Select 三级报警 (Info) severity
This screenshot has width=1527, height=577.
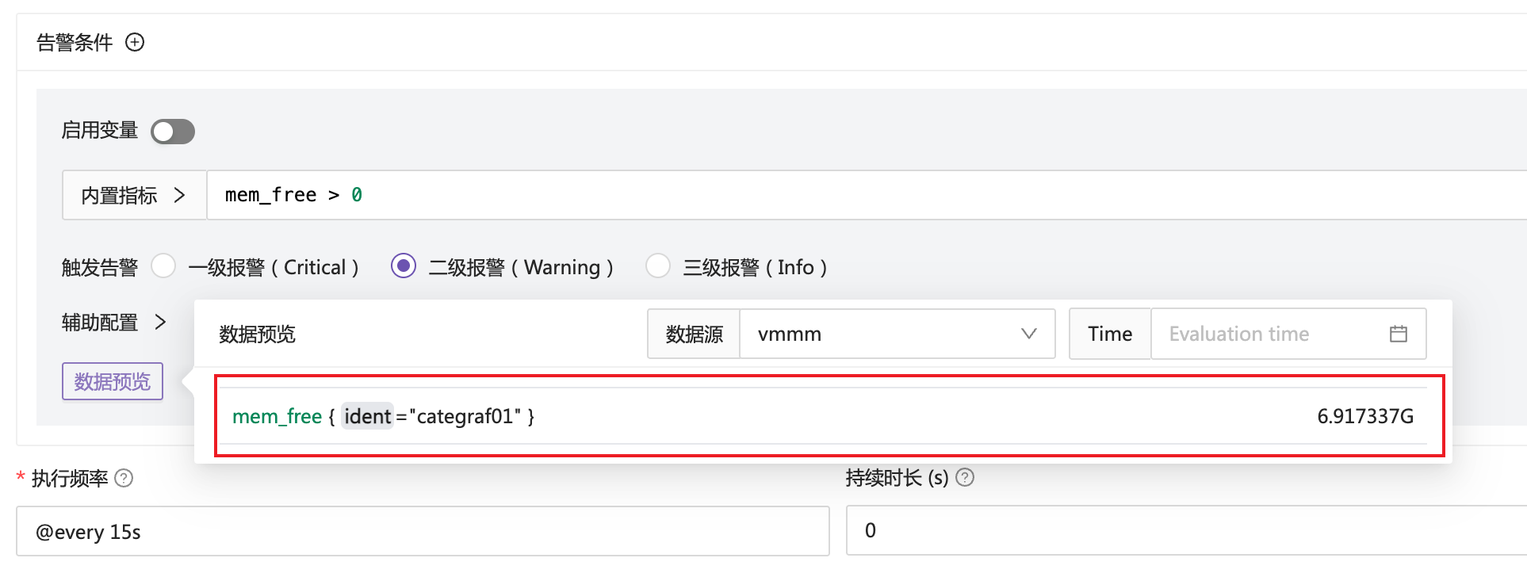pos(658,266)
